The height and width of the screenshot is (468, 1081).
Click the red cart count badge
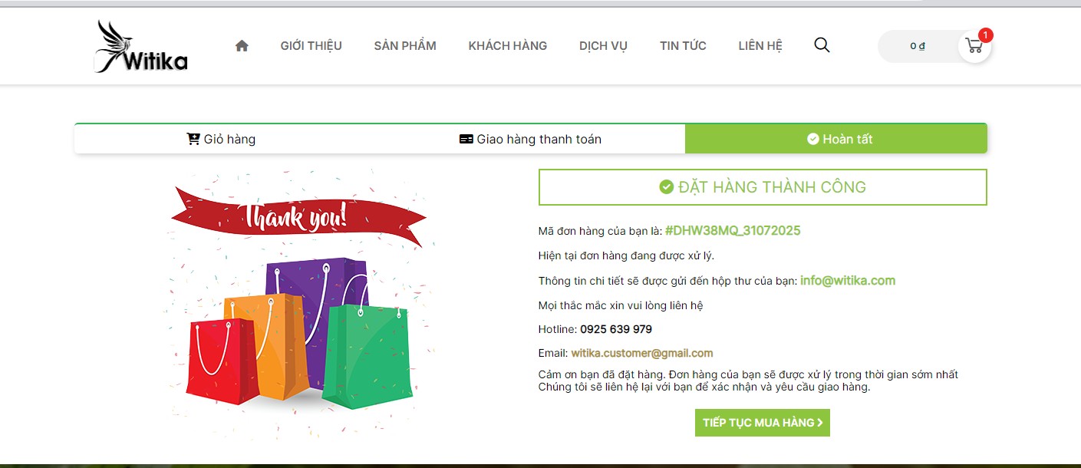click(x=986, y=35)
